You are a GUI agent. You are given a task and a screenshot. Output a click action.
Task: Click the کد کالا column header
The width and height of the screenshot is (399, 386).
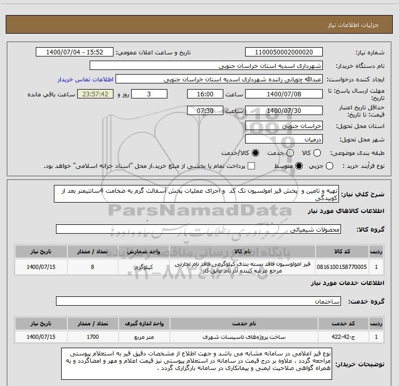click(342, 251)
